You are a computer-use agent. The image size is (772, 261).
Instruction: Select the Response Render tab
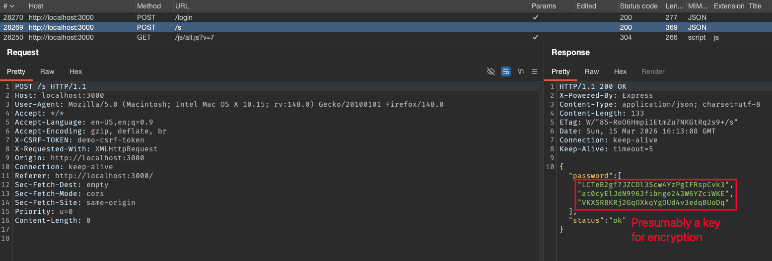[653, 71]
